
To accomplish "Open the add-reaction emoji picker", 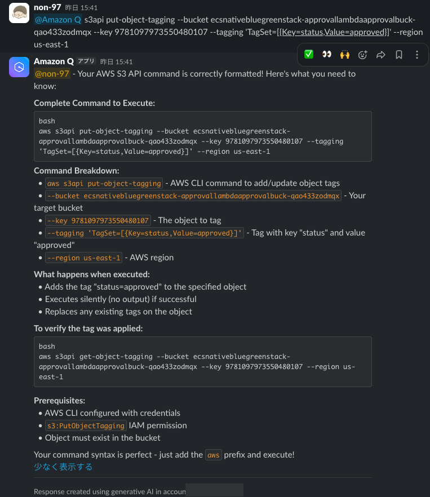I will [x=362, y=54].
